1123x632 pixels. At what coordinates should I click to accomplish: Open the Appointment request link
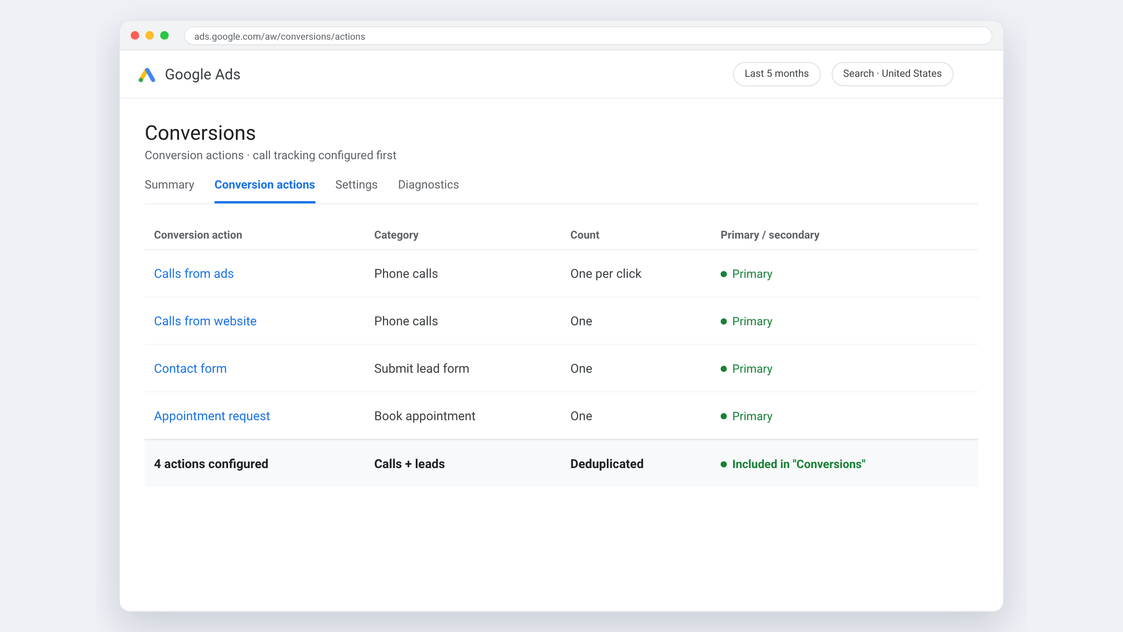point(212,416)
